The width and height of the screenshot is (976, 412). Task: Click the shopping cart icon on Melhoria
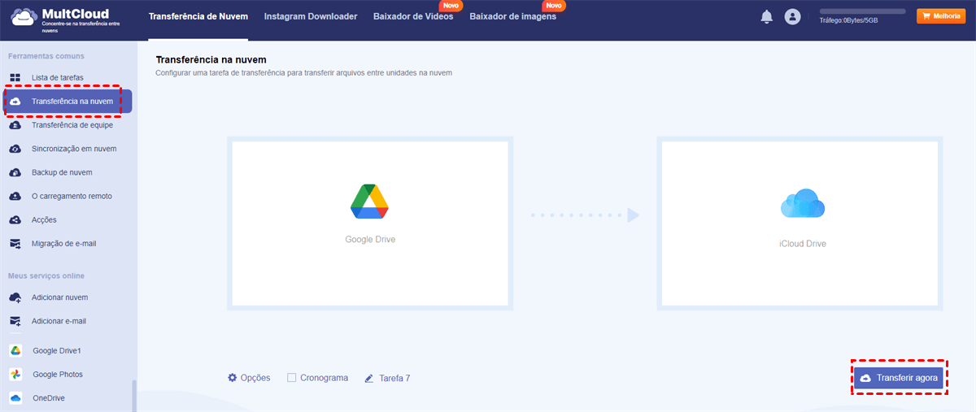[x=926, y=16]
